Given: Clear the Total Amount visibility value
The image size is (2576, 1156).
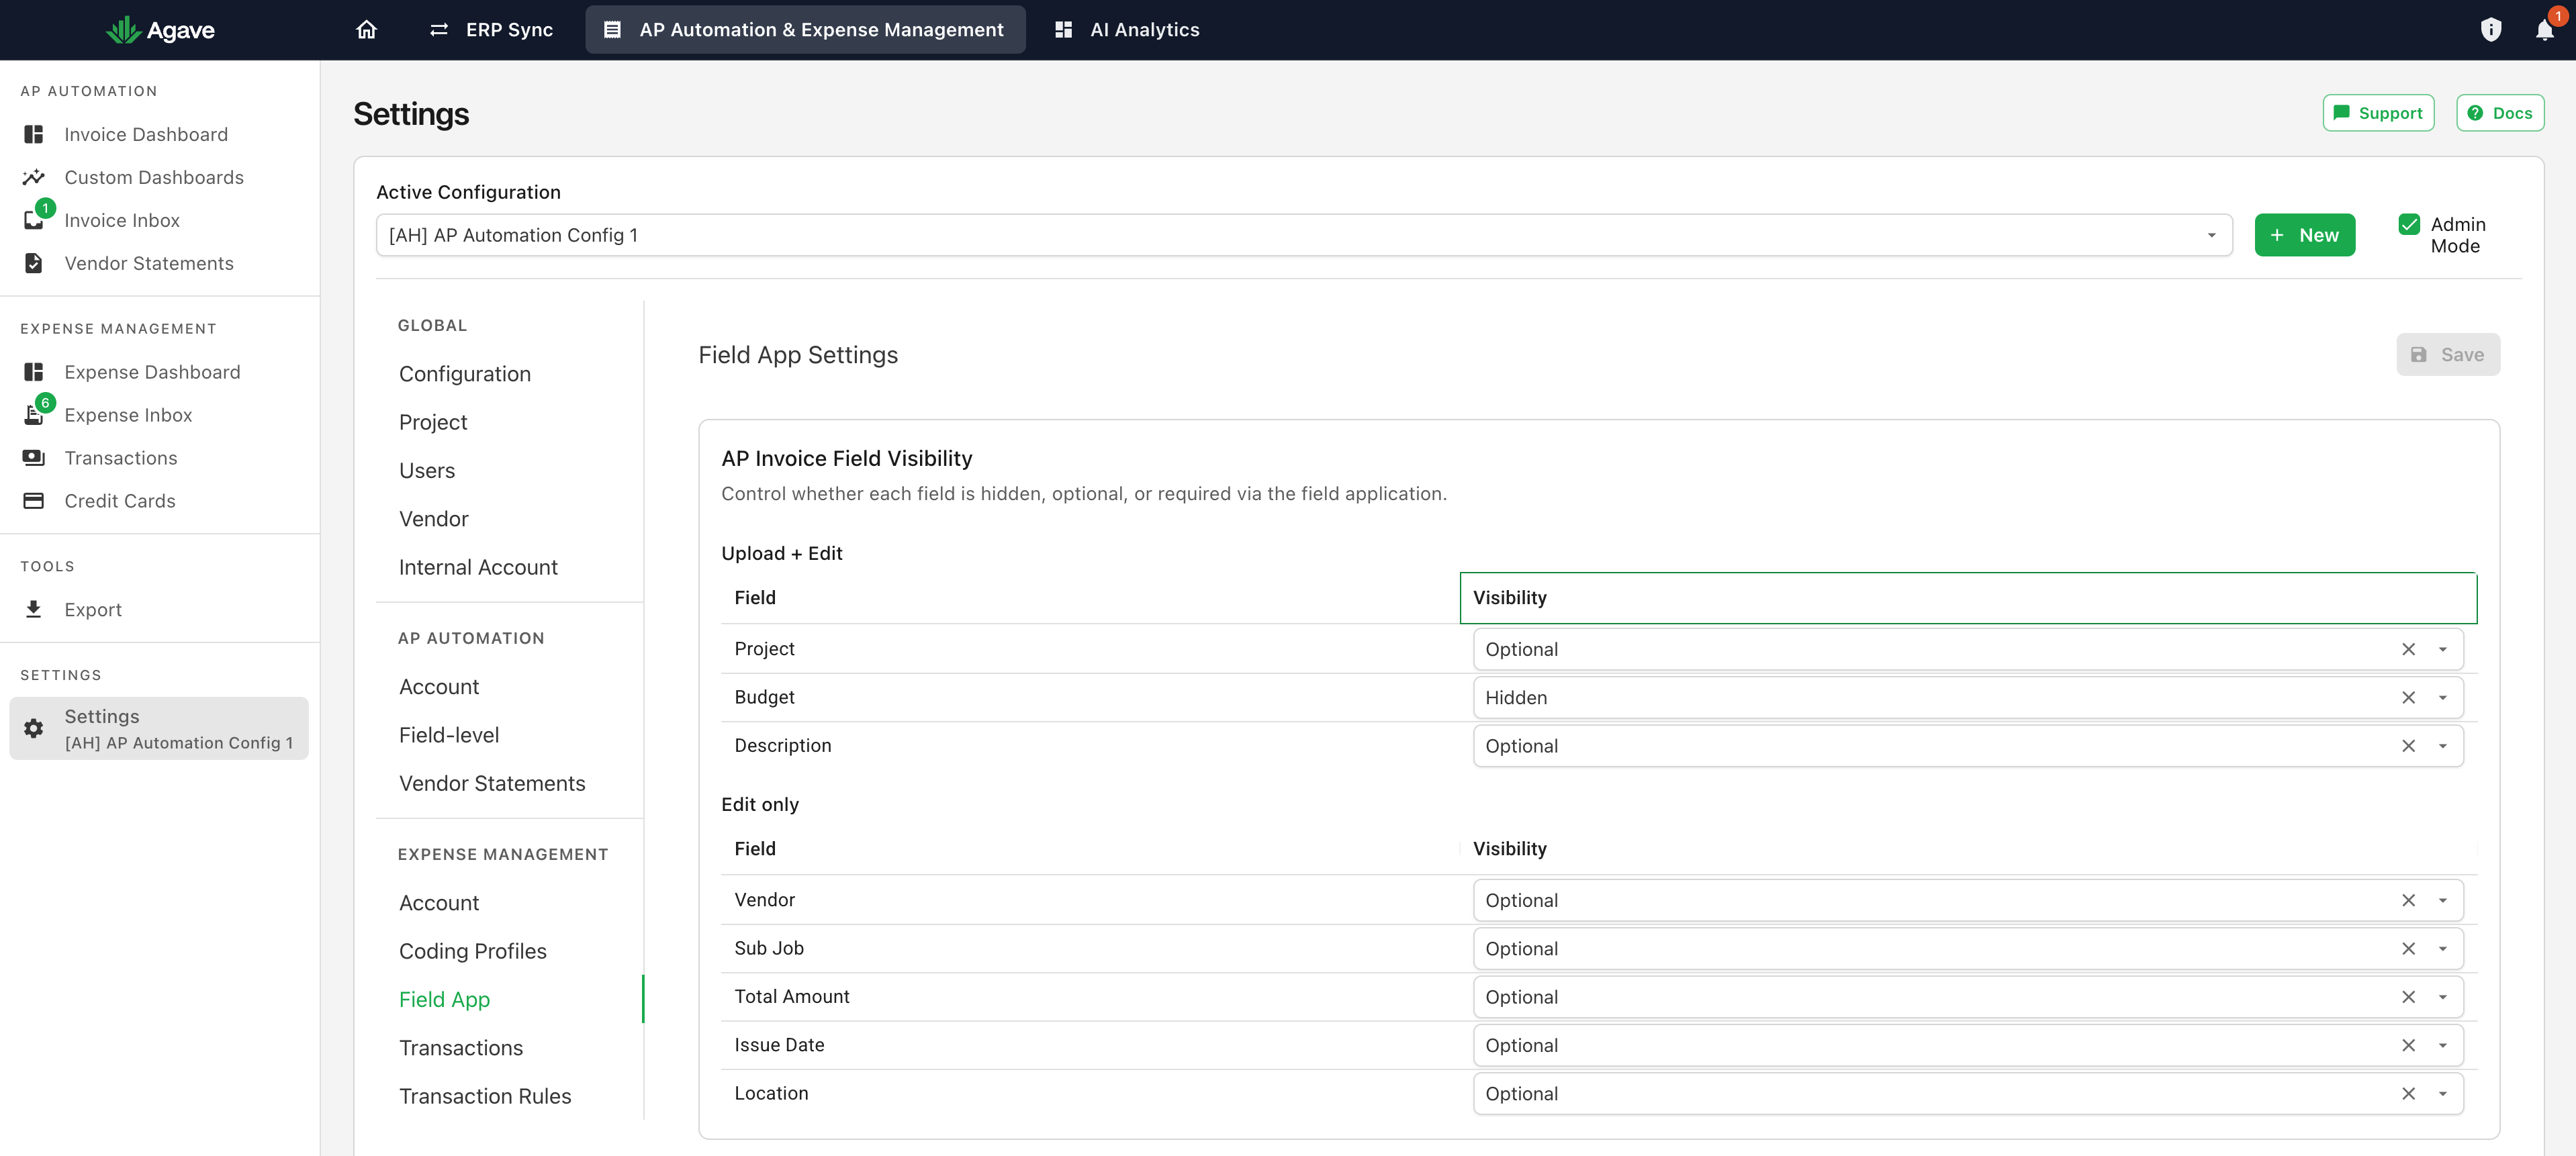Looking at the screenshot, I should [2408, 997].
